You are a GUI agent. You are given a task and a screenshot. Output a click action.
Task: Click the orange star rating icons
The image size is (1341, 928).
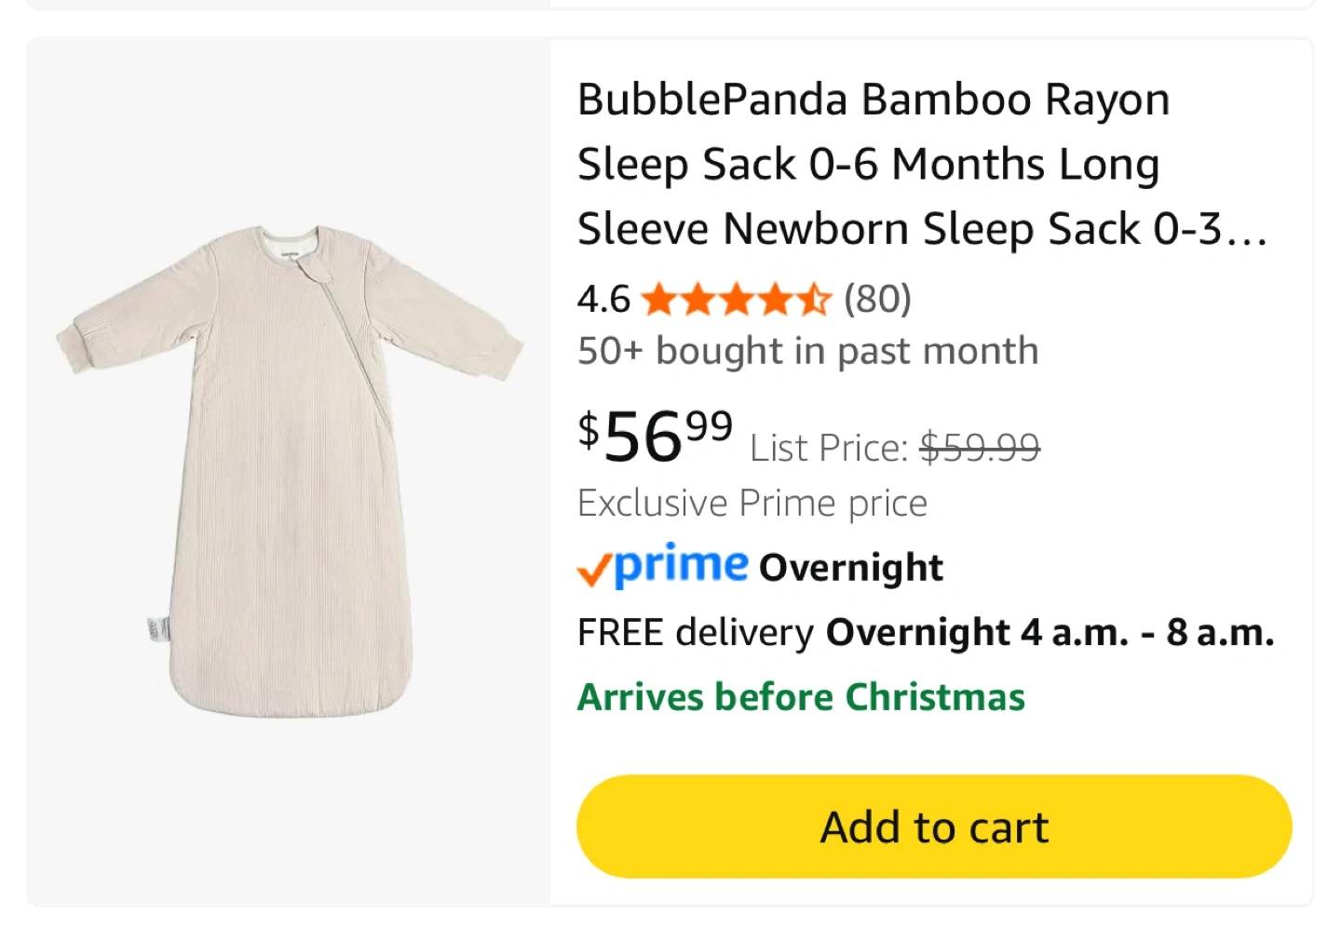pyautogui.click(x=736, y=300)
